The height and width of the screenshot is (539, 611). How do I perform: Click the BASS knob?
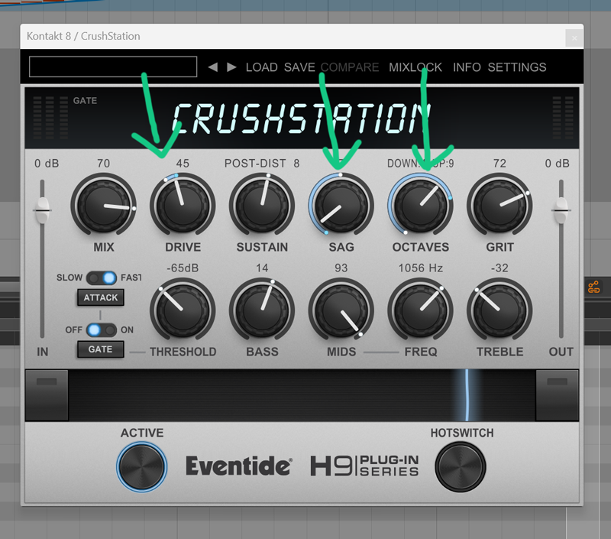click(262, 310)
